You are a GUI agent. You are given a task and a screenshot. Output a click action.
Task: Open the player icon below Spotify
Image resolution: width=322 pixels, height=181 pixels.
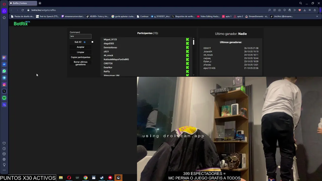click(x=4, y=105)
